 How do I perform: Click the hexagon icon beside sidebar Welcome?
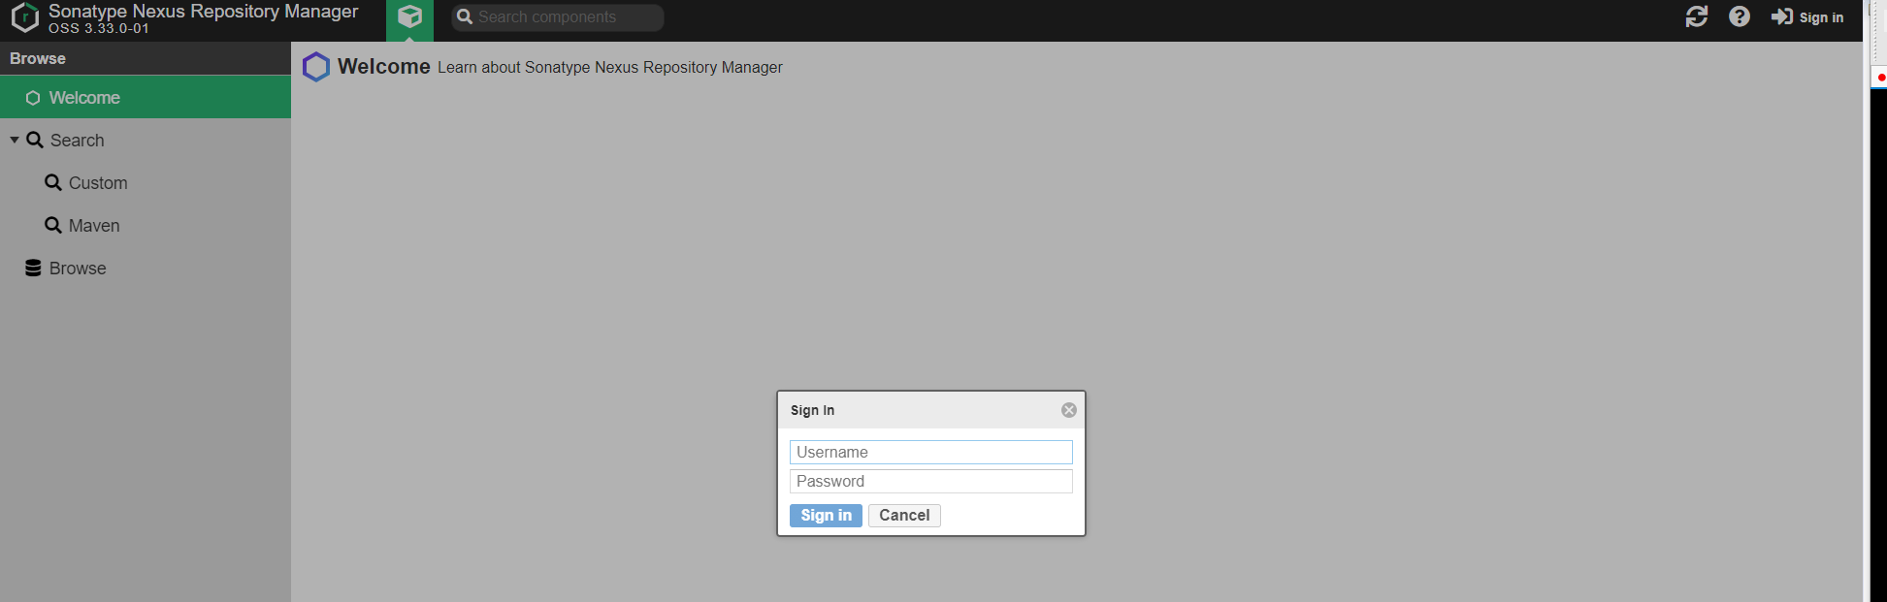click(x=33, y=98)
